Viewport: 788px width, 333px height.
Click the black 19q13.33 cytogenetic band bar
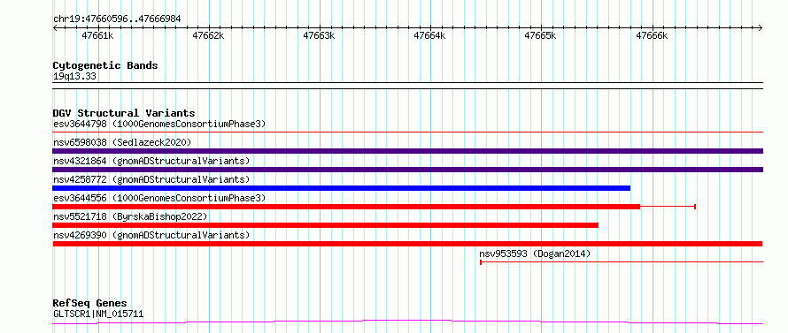pos(407,86)
